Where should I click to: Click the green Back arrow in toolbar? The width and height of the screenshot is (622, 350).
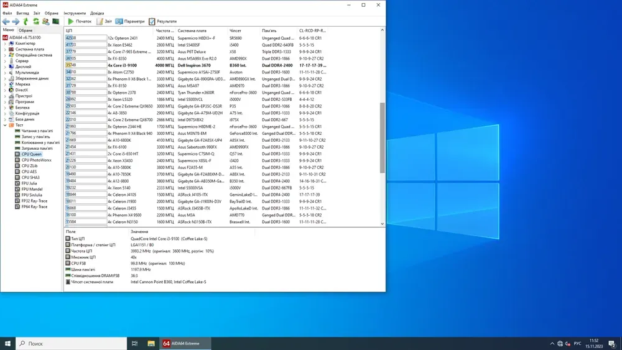[x=6, y=21]
